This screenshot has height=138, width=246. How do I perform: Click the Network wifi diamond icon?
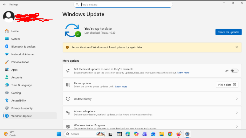7,54
